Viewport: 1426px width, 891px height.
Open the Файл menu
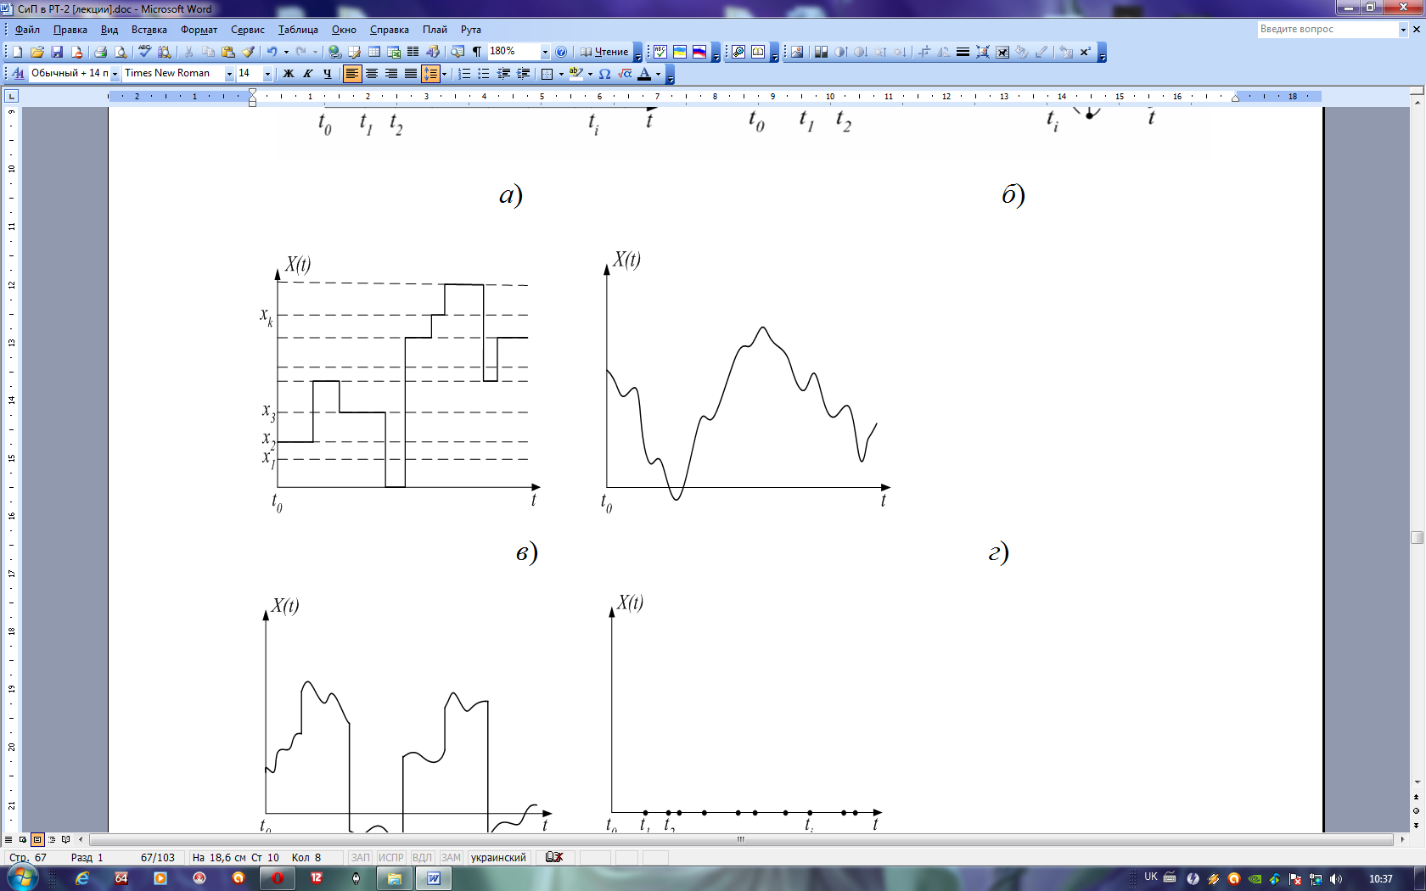tap(27, 30)
